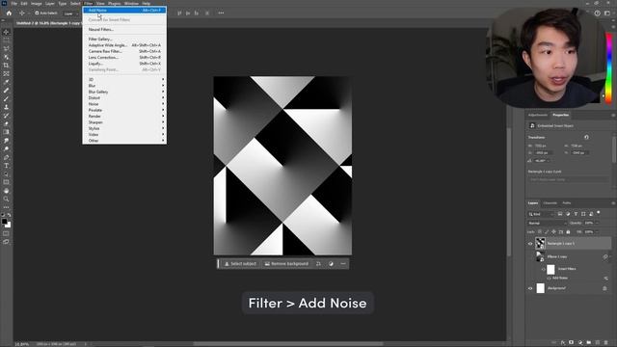Select the Frame tool
617x347 pixels.
coord(6,73)
